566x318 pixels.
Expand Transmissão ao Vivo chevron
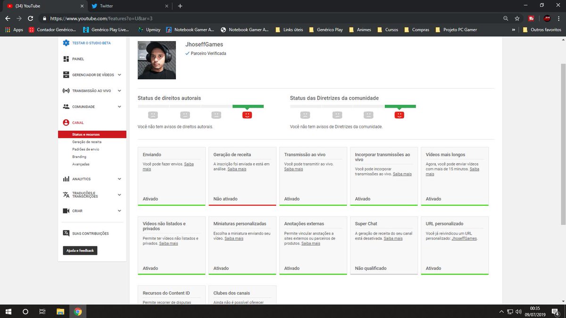point(119,91)
